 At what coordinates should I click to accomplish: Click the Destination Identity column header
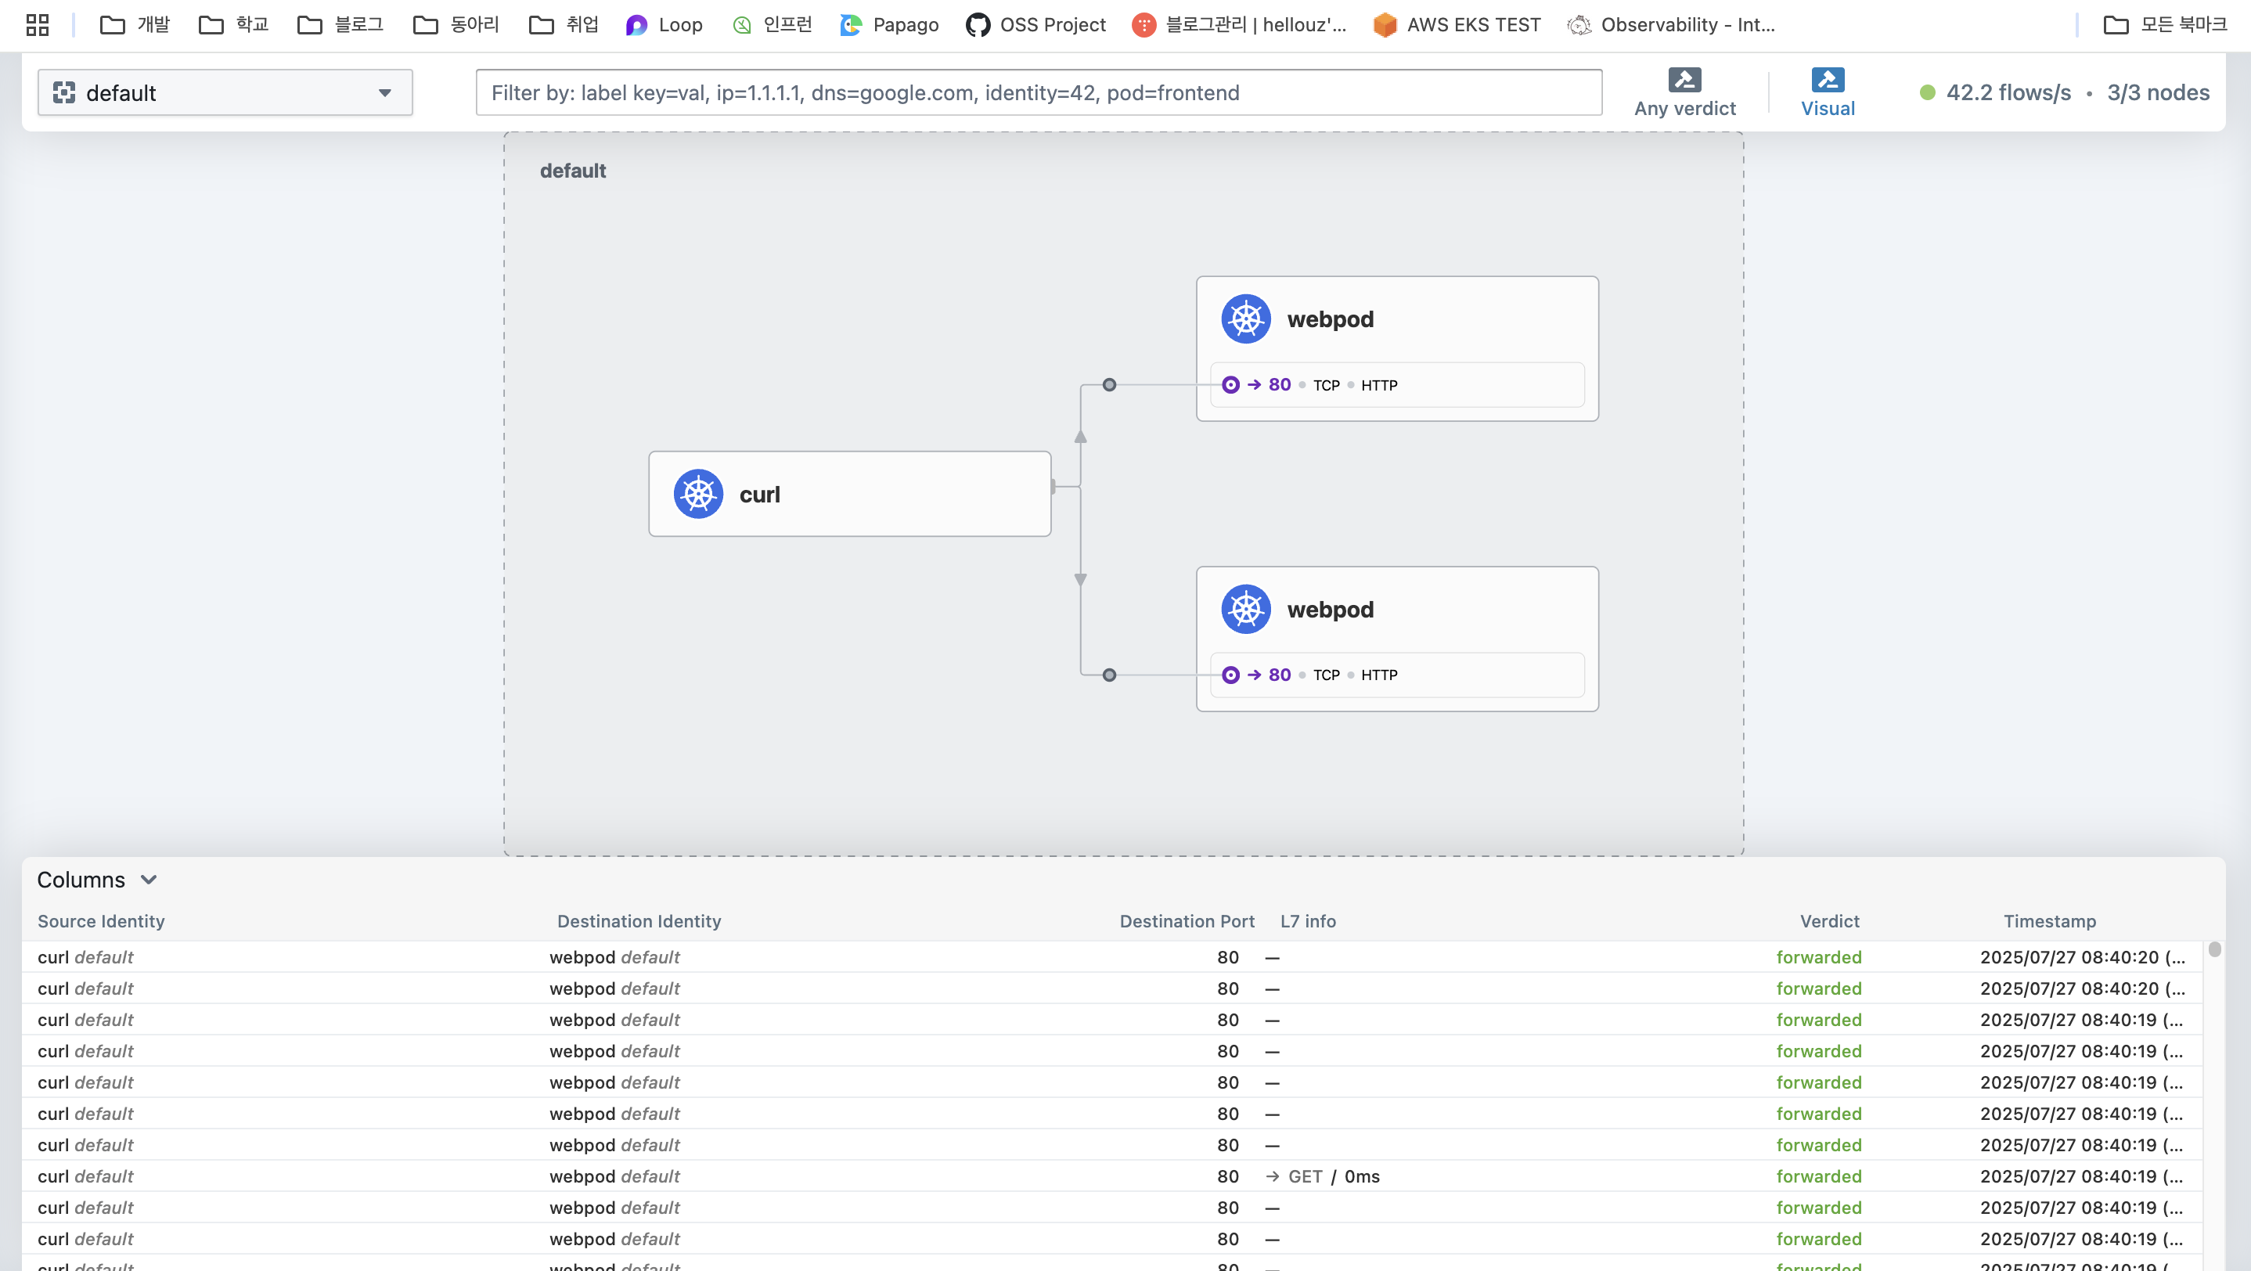pos(639,920)
